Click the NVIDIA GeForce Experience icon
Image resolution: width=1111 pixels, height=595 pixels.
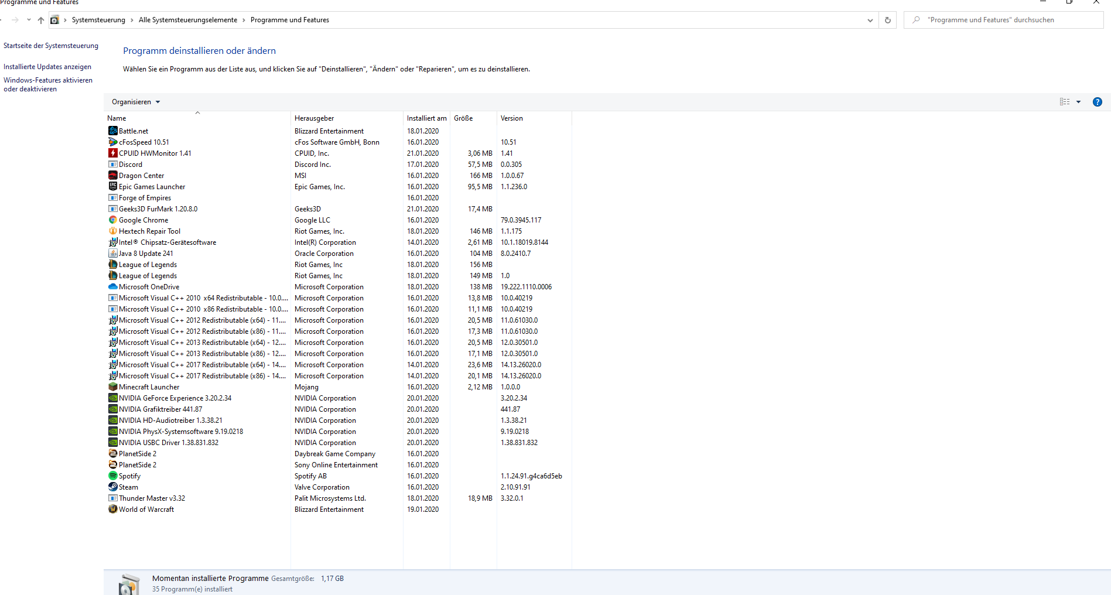point(113,398)
